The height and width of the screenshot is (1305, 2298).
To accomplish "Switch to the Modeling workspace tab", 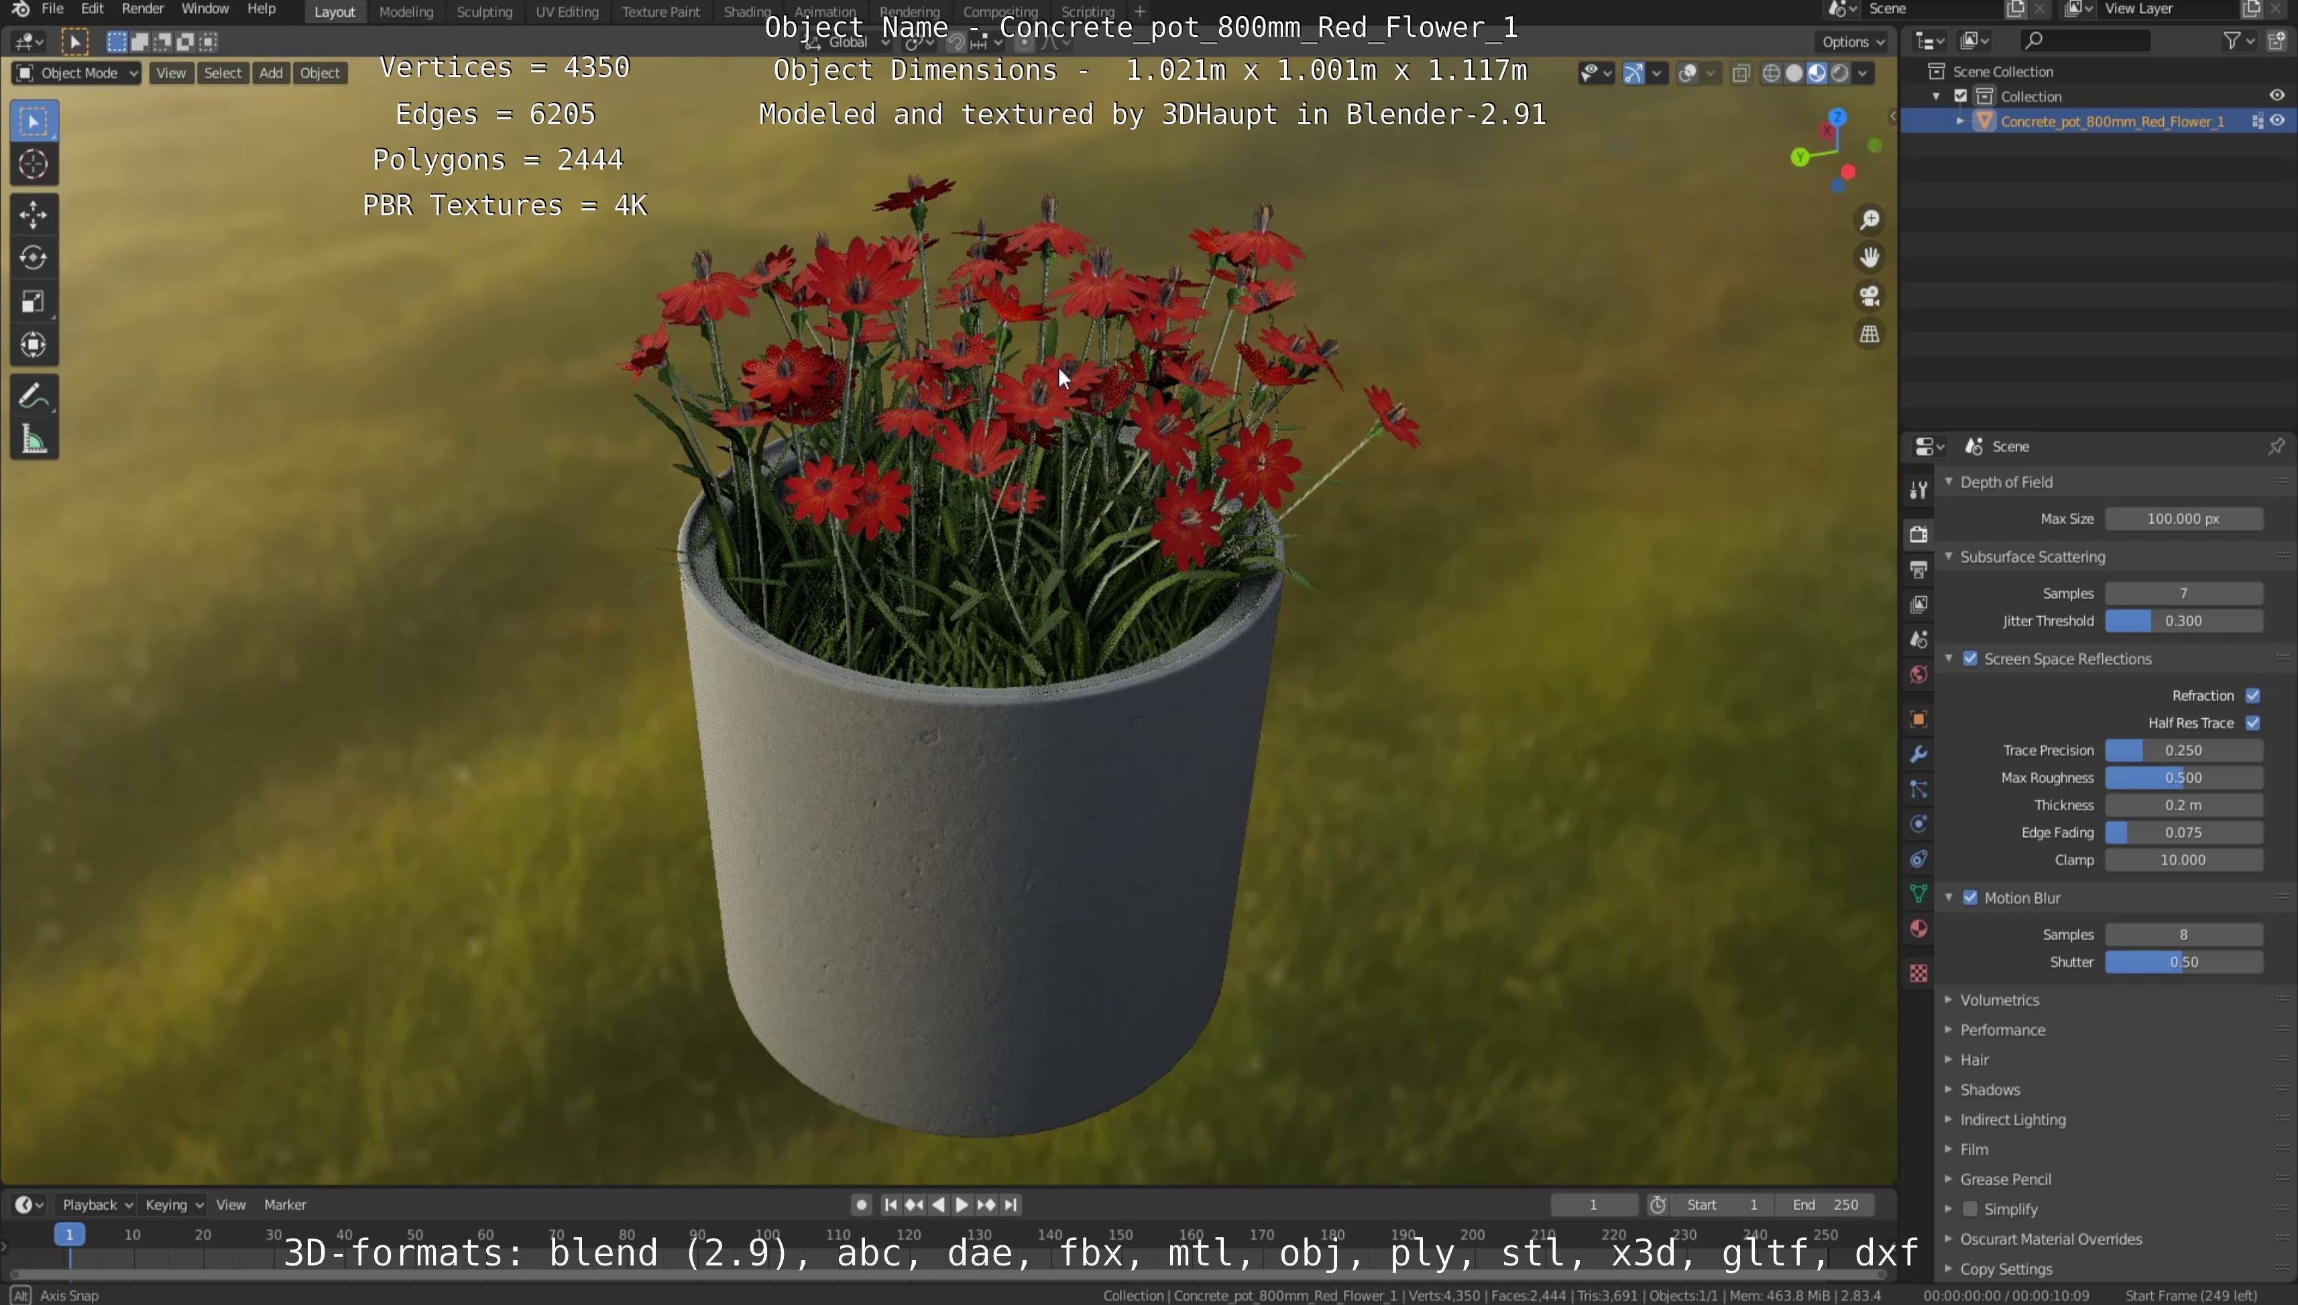I will pos(406,11).
